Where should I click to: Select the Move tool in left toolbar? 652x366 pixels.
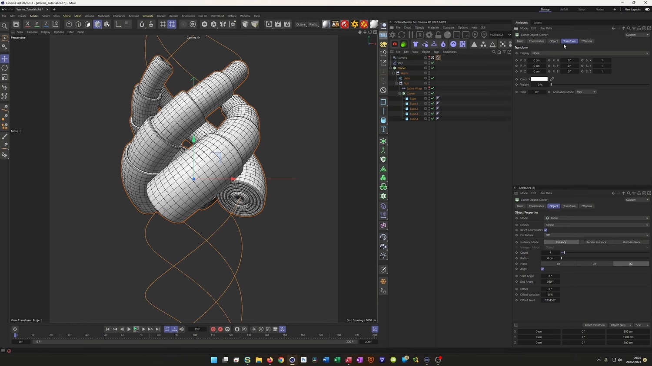[x=5, y=59]
